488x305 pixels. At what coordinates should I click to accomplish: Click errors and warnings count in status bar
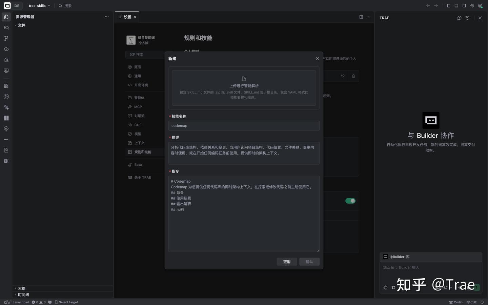coord(39,302)
